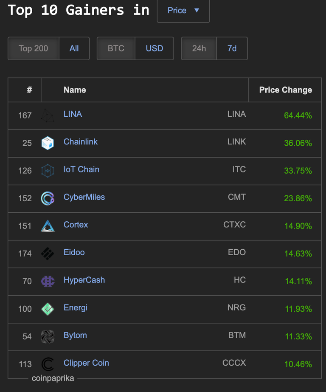The width and height of the screenshot is (326, 392).
Task: Click the Cortex coin logo
Action: (48, 226)
